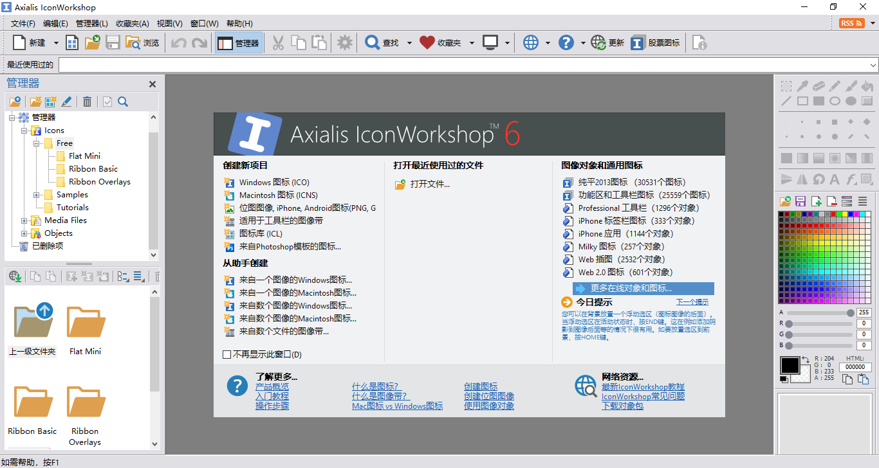Click the Getting Started tutorial (入门教程) link

(x=272, y=397)
